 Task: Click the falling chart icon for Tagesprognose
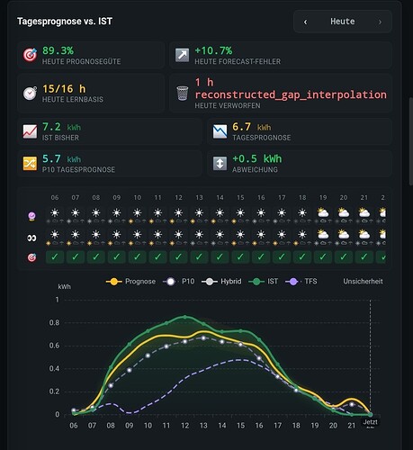click(x=220, y=131)
